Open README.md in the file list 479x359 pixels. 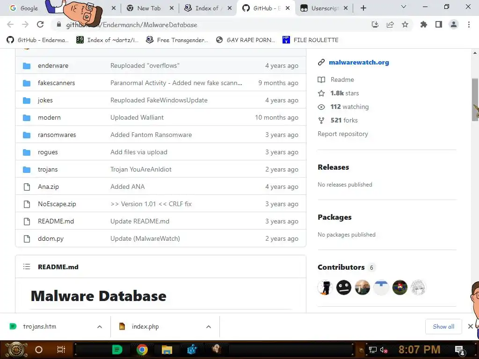point(56,221)
